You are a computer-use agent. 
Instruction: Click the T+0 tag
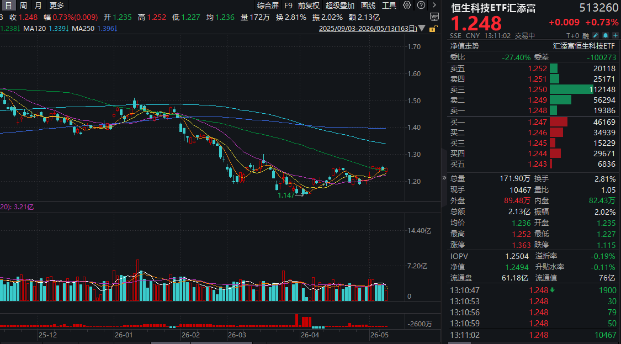pyautogui.click(x=572, y=36)
